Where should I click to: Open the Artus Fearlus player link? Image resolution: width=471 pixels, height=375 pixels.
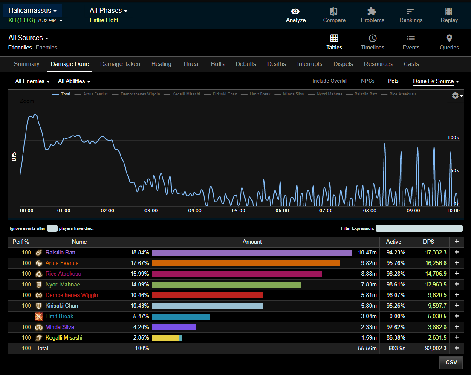coord(62,263)
